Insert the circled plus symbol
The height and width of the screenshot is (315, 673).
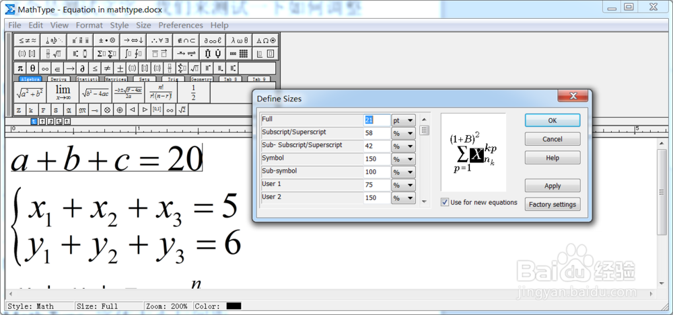[120, 110]
